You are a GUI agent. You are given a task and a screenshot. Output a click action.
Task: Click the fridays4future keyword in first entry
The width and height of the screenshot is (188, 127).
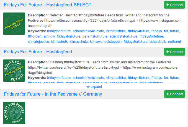138,31
